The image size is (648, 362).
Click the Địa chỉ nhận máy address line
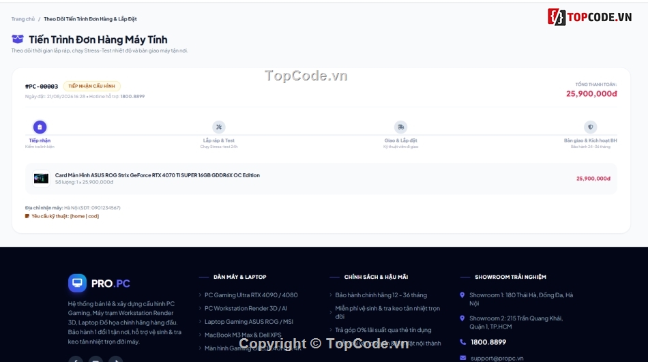coord(73,208)
